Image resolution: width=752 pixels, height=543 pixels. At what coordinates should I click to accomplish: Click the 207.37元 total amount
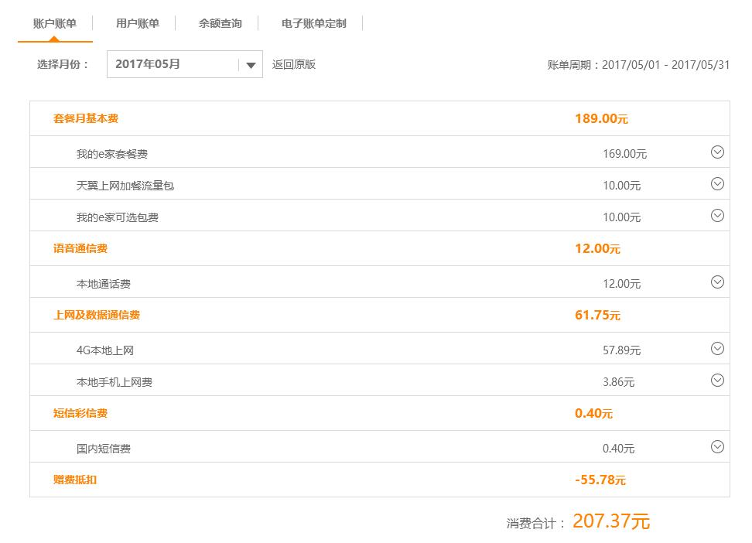[x=610, y=521]
